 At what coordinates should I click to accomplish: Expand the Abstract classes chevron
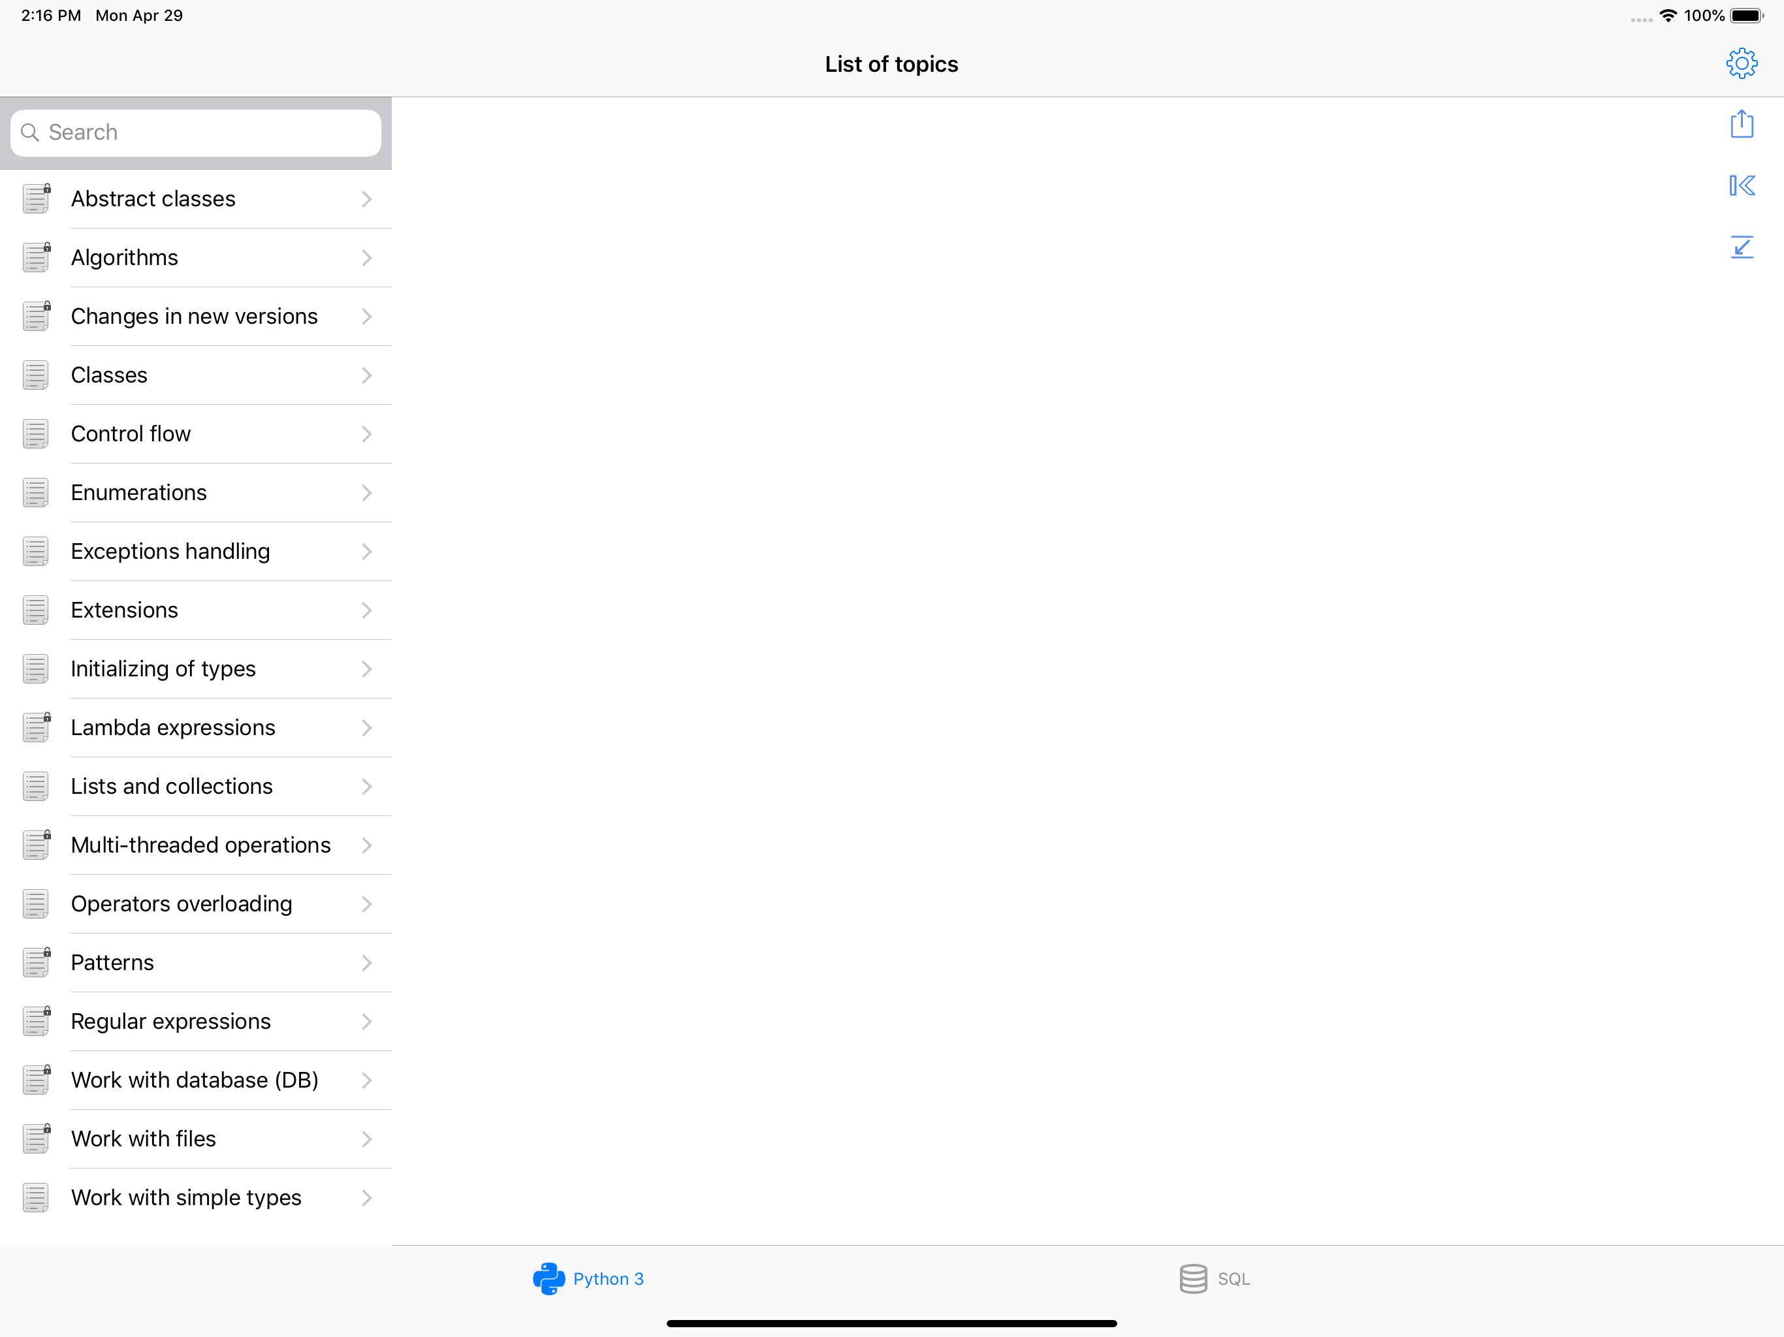pos(366,199)
